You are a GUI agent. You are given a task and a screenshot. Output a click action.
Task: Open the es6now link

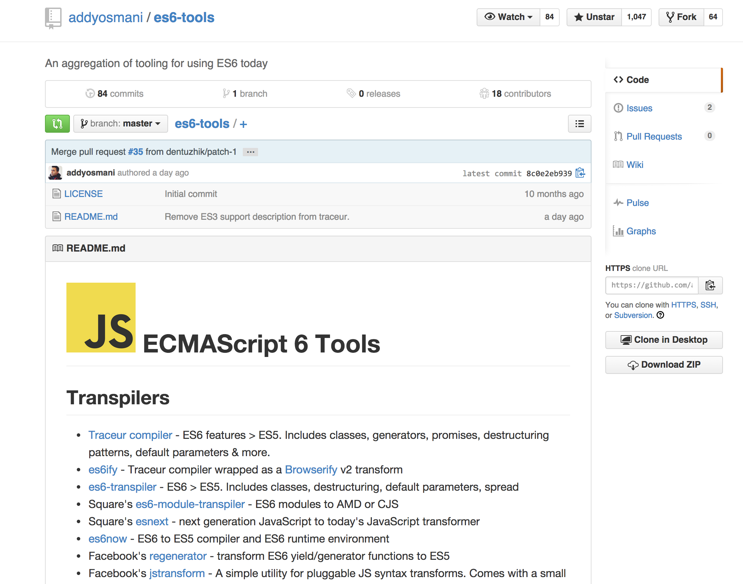pyautogui.click(x=108, y=539)
